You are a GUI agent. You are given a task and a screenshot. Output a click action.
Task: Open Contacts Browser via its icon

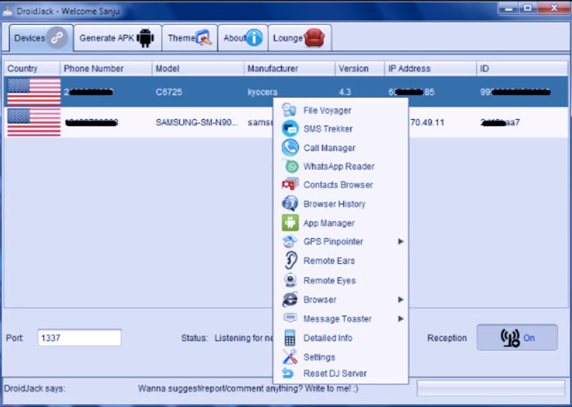(x=290, y=185)
